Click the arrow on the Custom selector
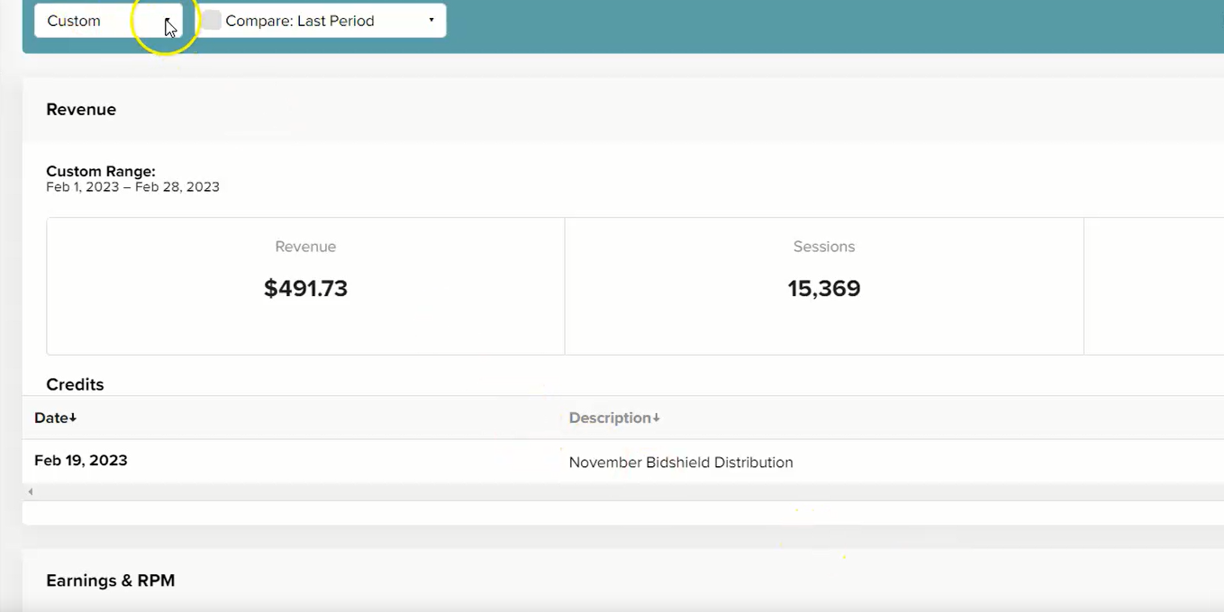Image resolution: width=1224 pixels, height=612 pixels. pyautogui.click(x=168, y=21)
